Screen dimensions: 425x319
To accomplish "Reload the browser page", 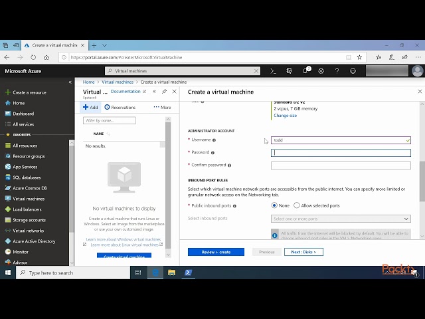I will (33, 57).
